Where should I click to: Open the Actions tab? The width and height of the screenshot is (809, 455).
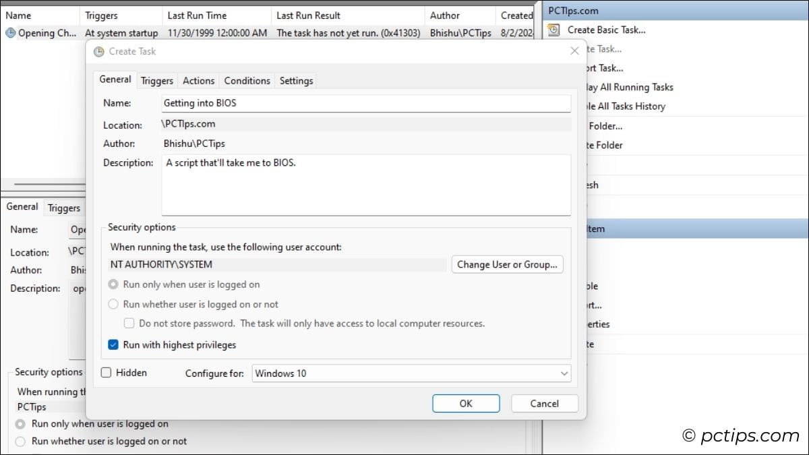(x=198, y=80)
